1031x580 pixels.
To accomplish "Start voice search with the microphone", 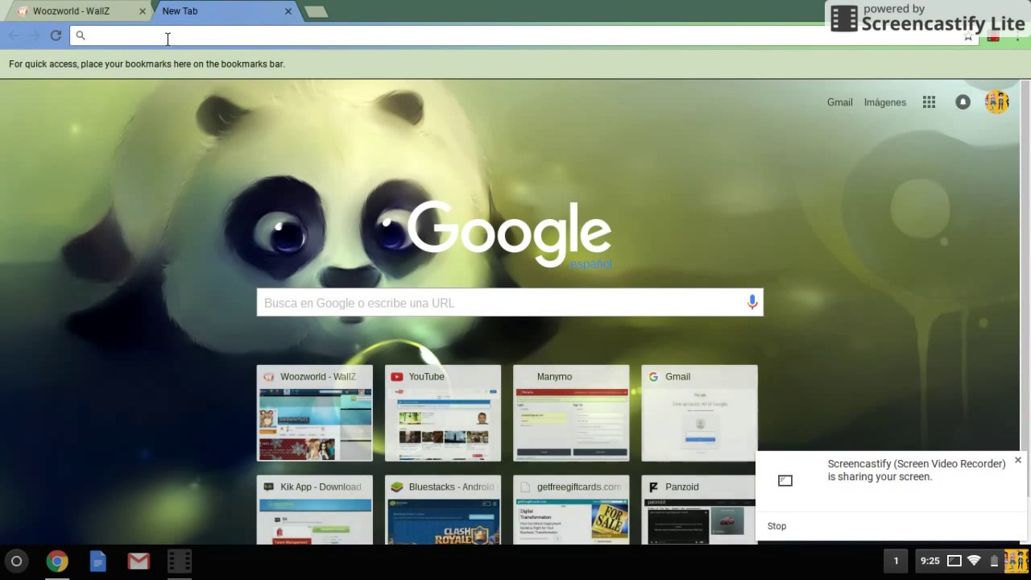I will 752,303.
